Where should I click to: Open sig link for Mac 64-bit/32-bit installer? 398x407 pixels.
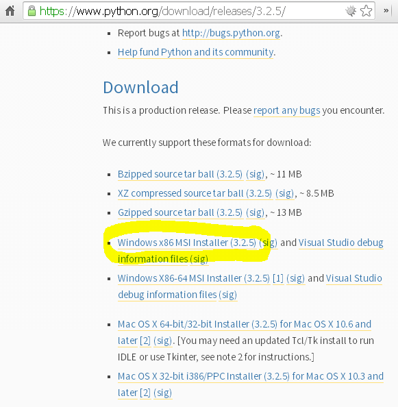(x=162, y=341)
